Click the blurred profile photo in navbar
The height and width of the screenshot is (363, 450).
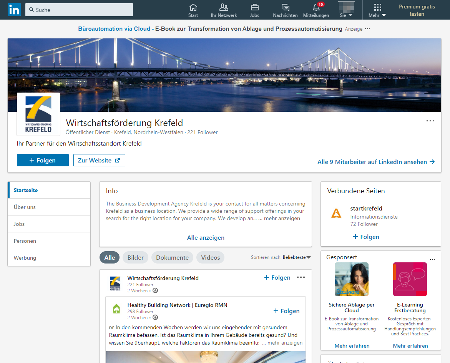(x=346, y=7)
